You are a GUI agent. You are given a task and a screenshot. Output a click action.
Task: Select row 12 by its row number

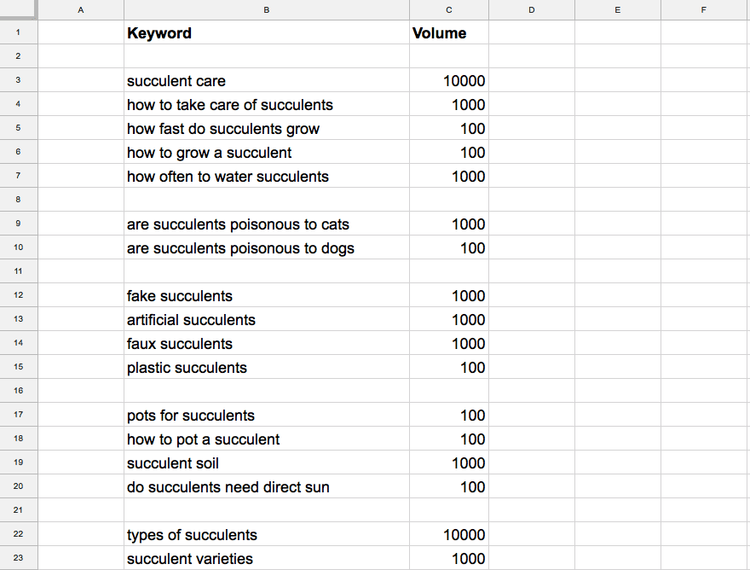pyautogui.click(x=17, y=295)
